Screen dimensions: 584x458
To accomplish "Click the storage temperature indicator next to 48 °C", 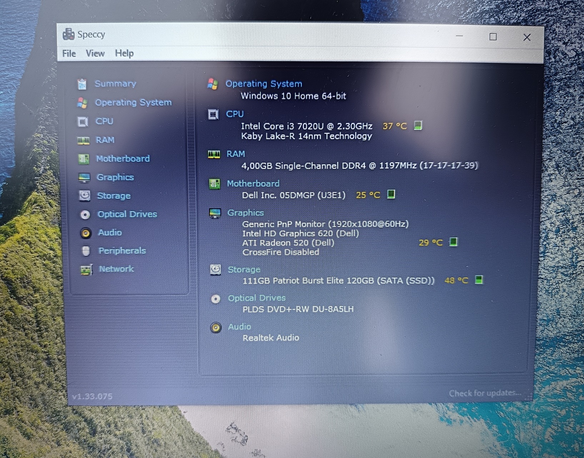I will (x=479, y=280).
